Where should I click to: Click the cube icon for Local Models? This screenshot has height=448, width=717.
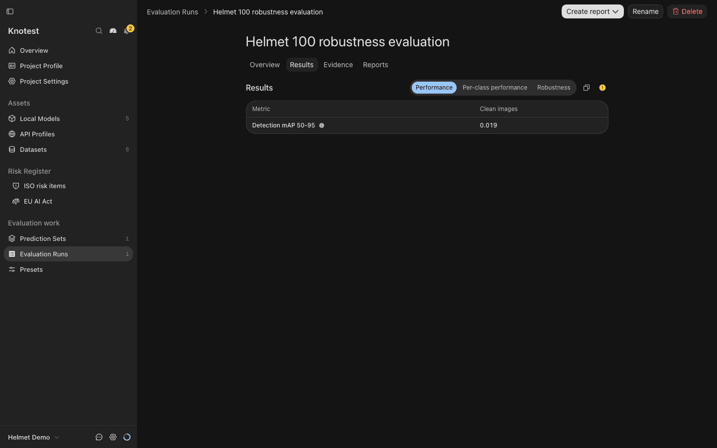[x=12, y=118]
